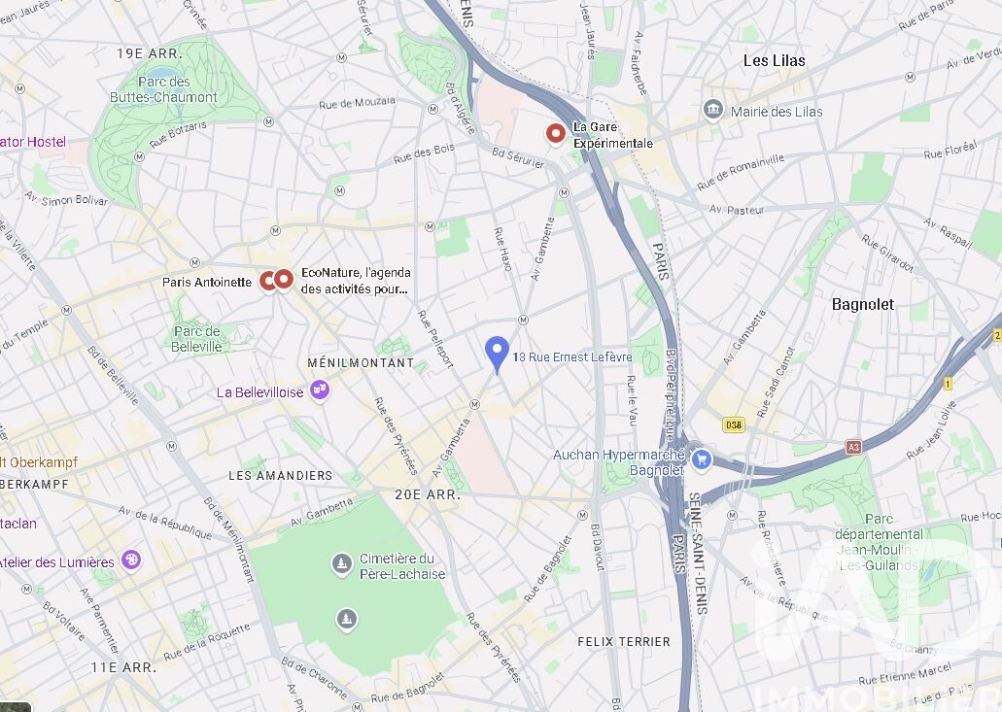Click Mairie des Lilas building icon
Image resolution: width=1002 pixels, height=712 pixels.
713,110
